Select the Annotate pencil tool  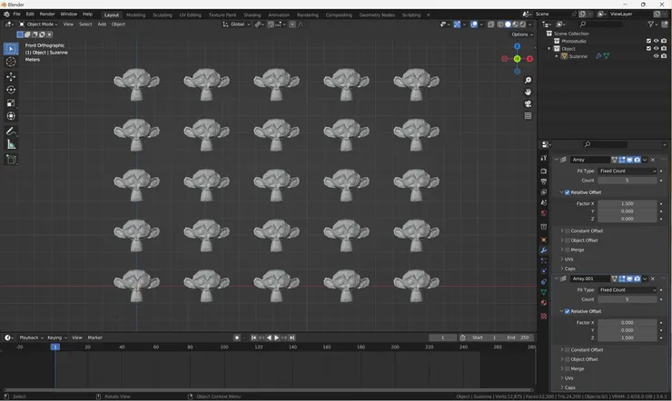(x=11, y=132)
